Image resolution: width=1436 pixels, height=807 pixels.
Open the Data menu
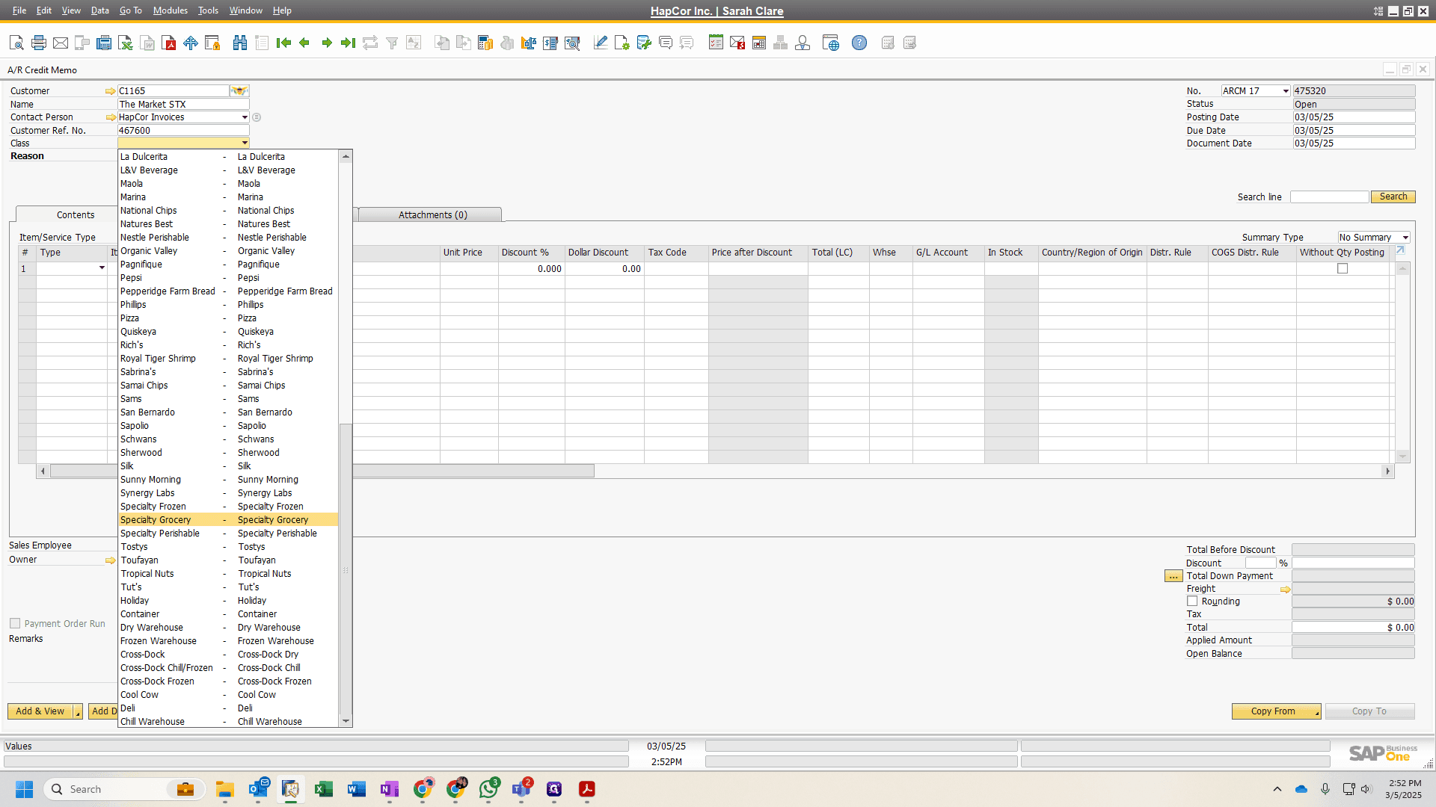(100, 10)
